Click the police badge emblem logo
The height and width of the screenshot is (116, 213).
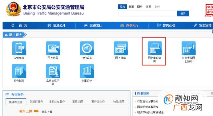[x=13, y=9]
